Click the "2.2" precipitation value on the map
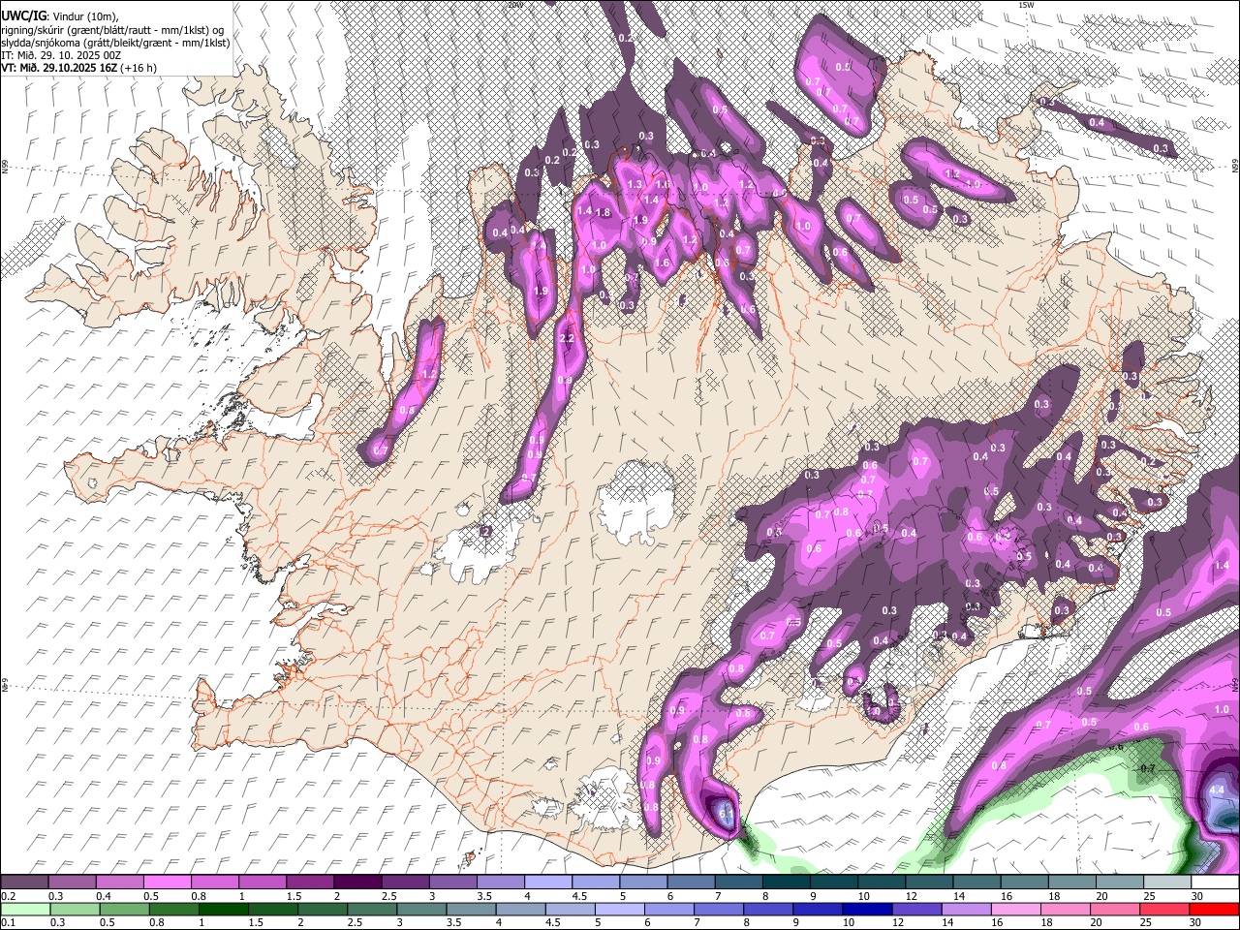1240x930 pixels. click(568, 338)
